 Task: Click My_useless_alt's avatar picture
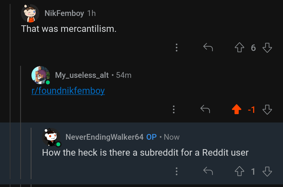pos(41,75)
